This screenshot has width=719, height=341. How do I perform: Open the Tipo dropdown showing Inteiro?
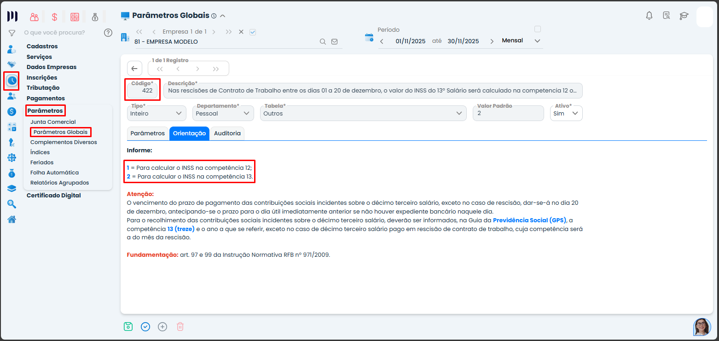[157, 113]
